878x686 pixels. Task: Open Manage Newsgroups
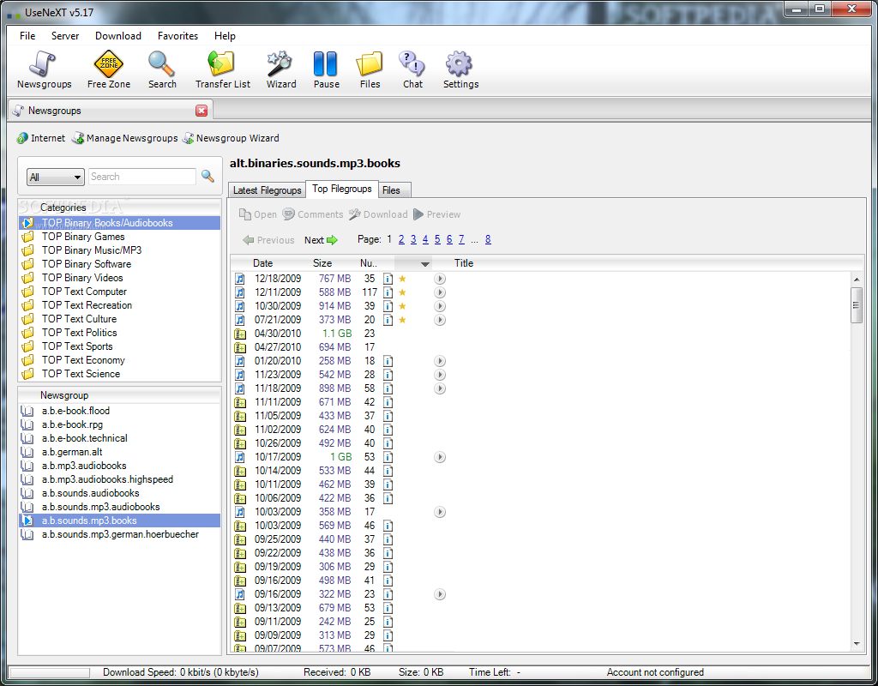(125, 138)
